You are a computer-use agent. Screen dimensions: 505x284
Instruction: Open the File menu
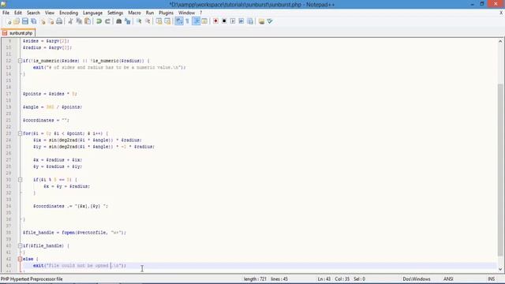6,13
